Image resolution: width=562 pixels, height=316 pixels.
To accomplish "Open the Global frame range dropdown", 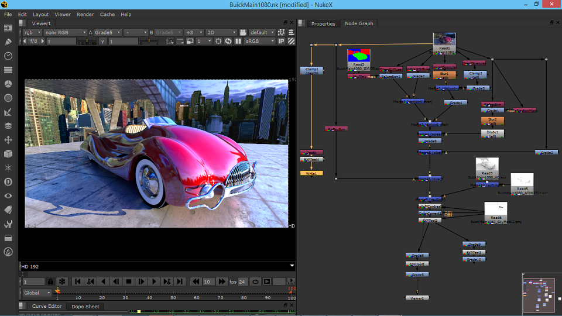I will tap(37, 293).
